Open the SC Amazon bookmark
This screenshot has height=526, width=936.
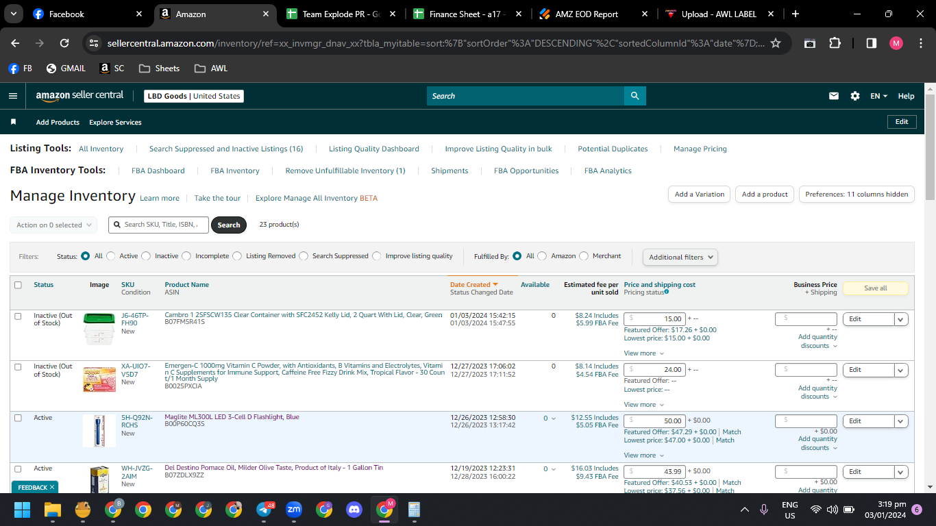112,68
